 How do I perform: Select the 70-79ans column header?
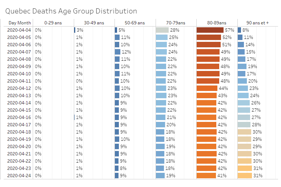(176, 23)
